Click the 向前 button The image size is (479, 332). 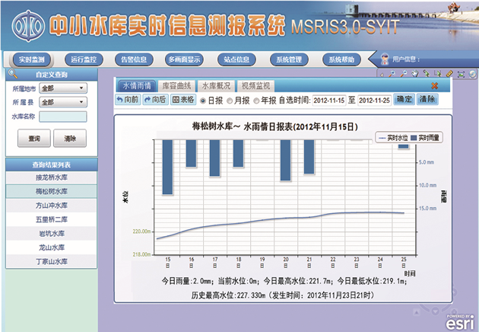click(128, 100)
